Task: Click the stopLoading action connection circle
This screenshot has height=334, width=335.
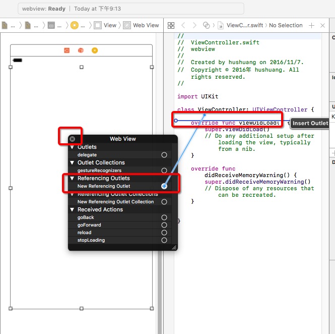Action: [164, 240]
